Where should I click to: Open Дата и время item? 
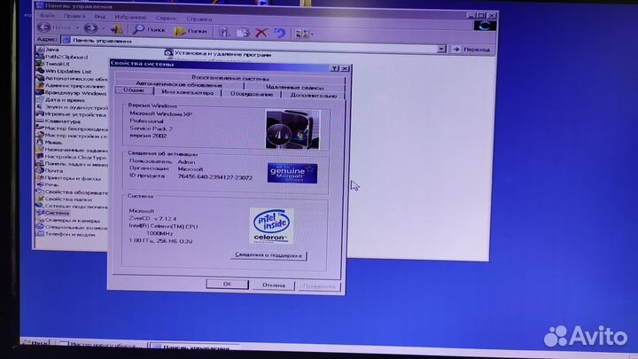pos(63,100)
